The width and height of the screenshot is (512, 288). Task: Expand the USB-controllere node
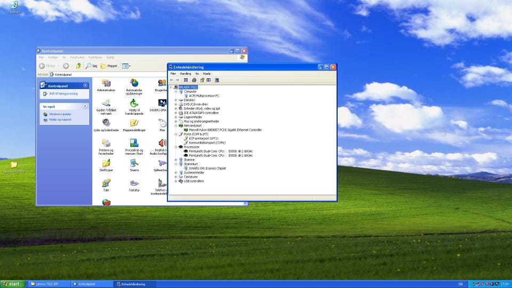click(175, 181)
